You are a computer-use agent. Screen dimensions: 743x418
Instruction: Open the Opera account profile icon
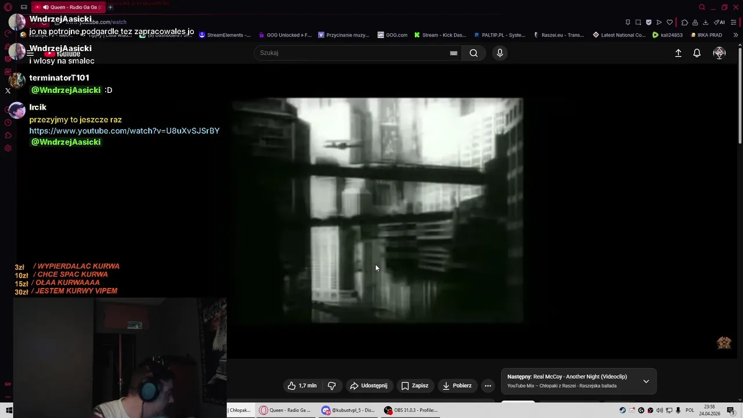(695, 23)
